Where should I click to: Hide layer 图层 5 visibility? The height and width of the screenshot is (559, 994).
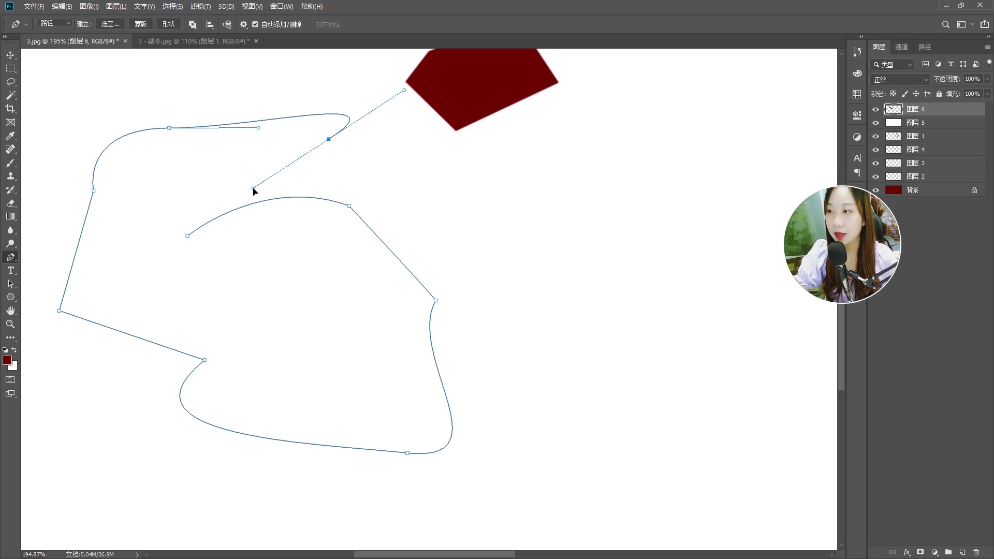point(875,123)
